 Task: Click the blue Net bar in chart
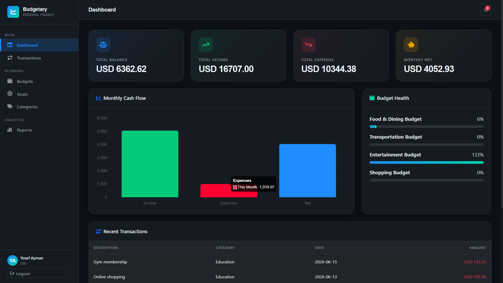tap(308, 171)
